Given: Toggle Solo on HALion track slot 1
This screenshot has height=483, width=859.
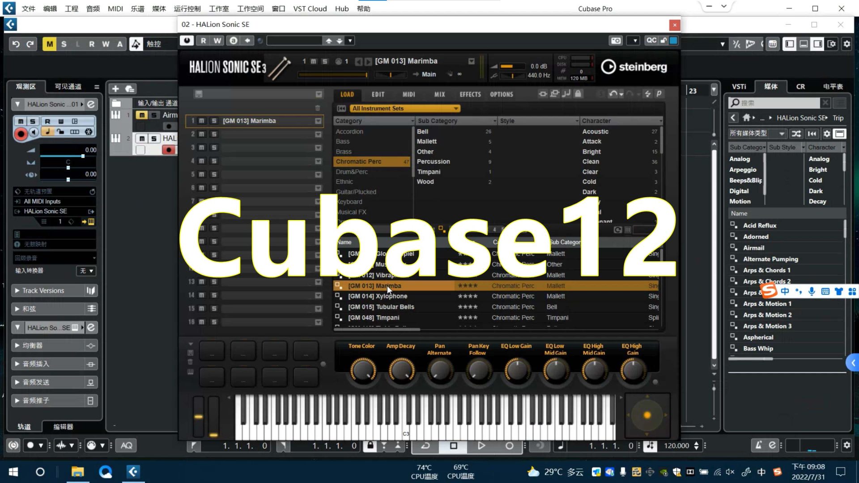Looking at the screenshot, I should tap(213, 120).
